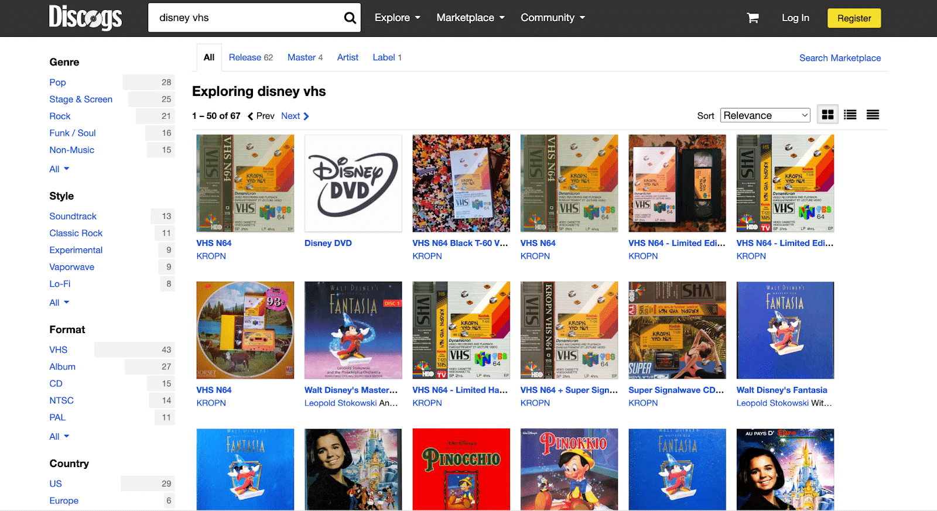The width and height of the screenshot is (937, 511).
Task: Click Walt Disney's Fantasia title link
Action: 782,390
